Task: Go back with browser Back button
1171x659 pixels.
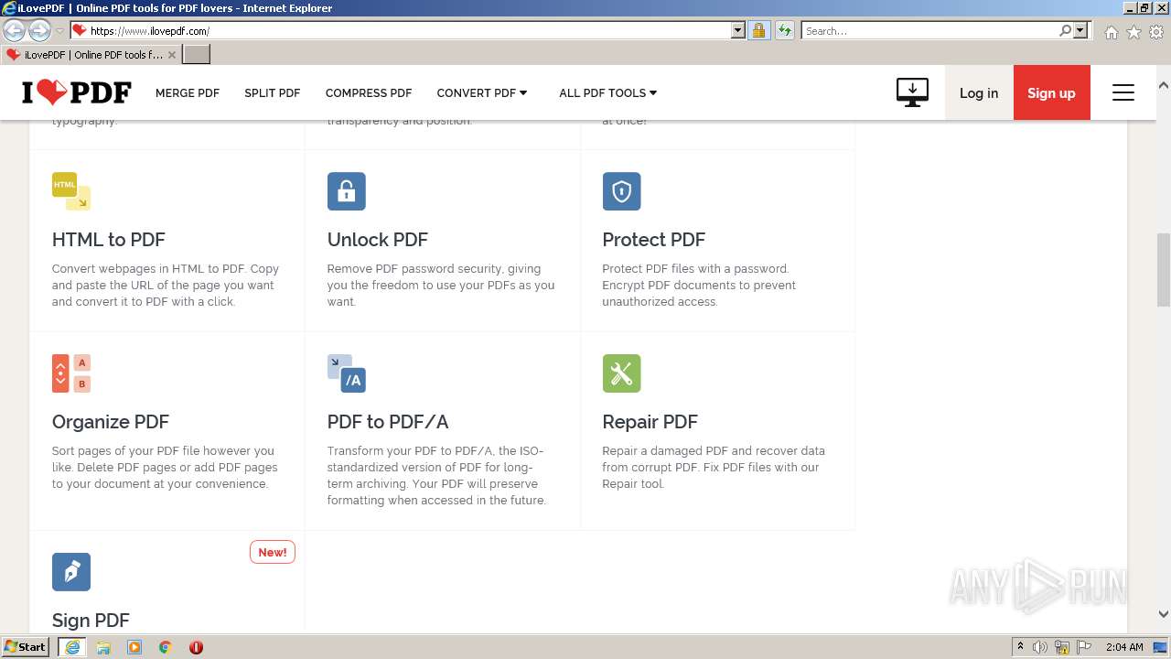Action: pyautogui.click(x=14, y=30)
